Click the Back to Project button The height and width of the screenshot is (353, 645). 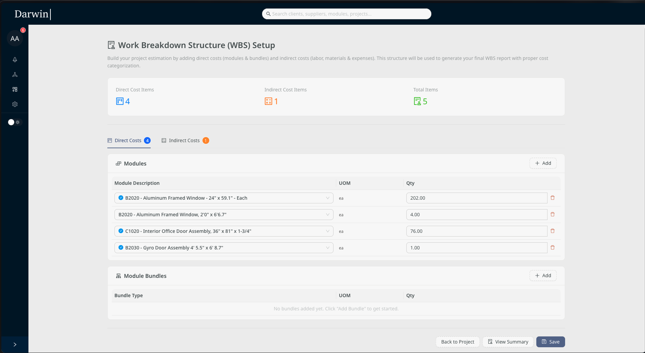point(457,342)
